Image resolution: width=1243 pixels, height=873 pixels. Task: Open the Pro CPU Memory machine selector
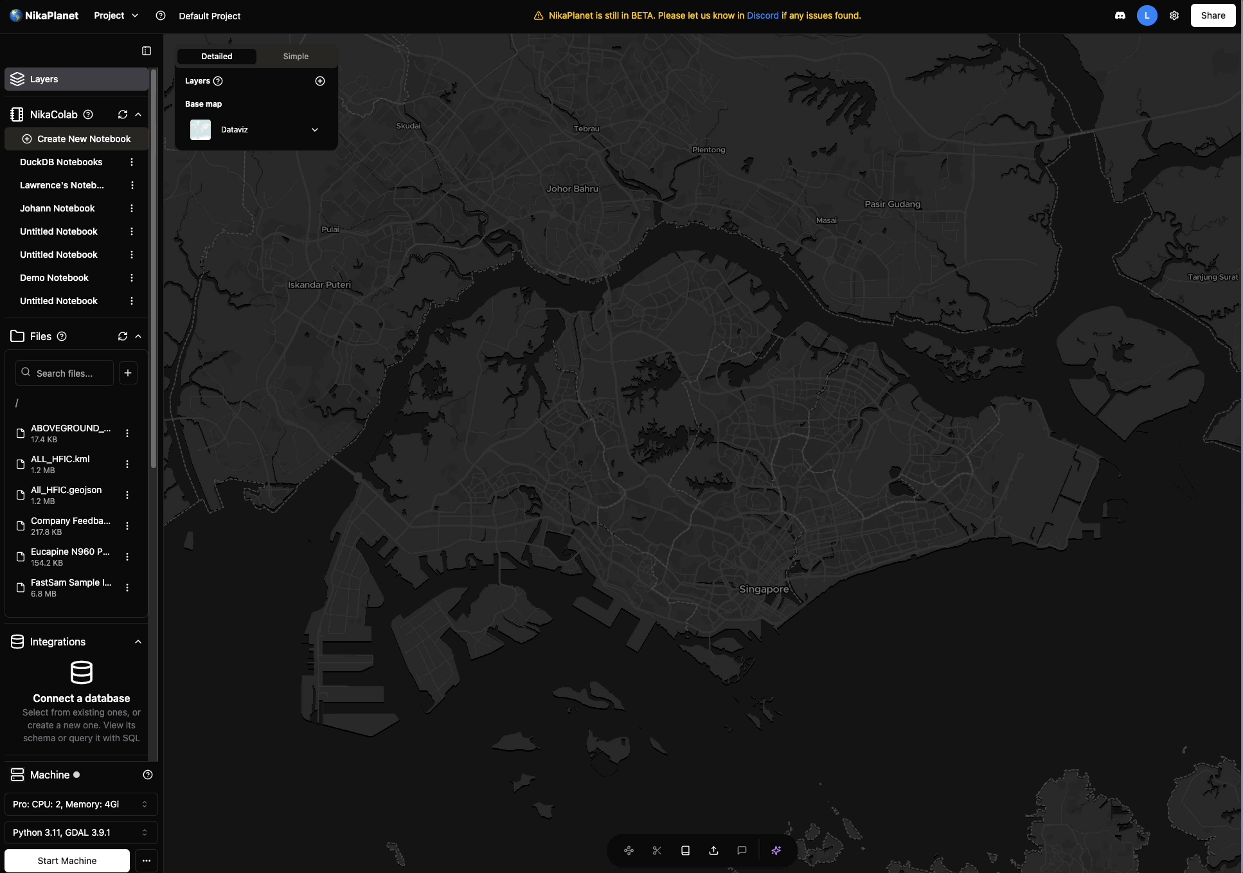click(x=80, y=804)
